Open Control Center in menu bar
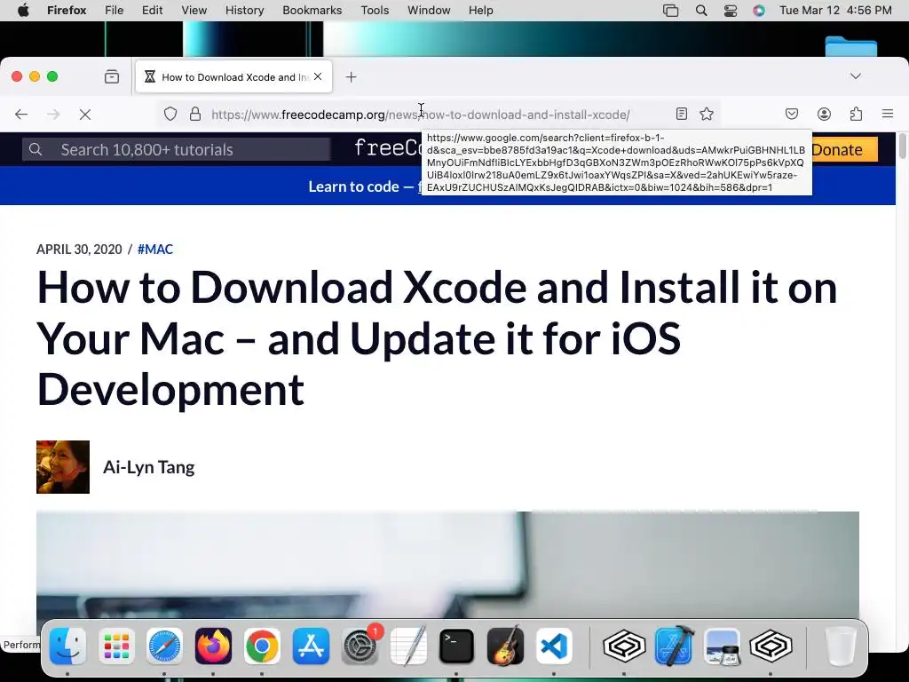This screenshot has height=682, width=909. click(x=731, y=10)
